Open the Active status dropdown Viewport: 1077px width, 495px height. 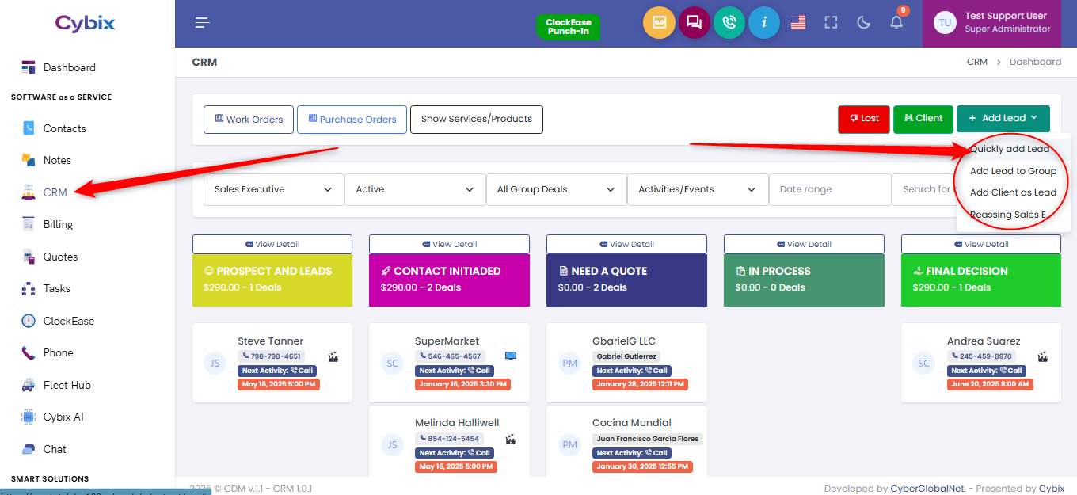(415, 190)
